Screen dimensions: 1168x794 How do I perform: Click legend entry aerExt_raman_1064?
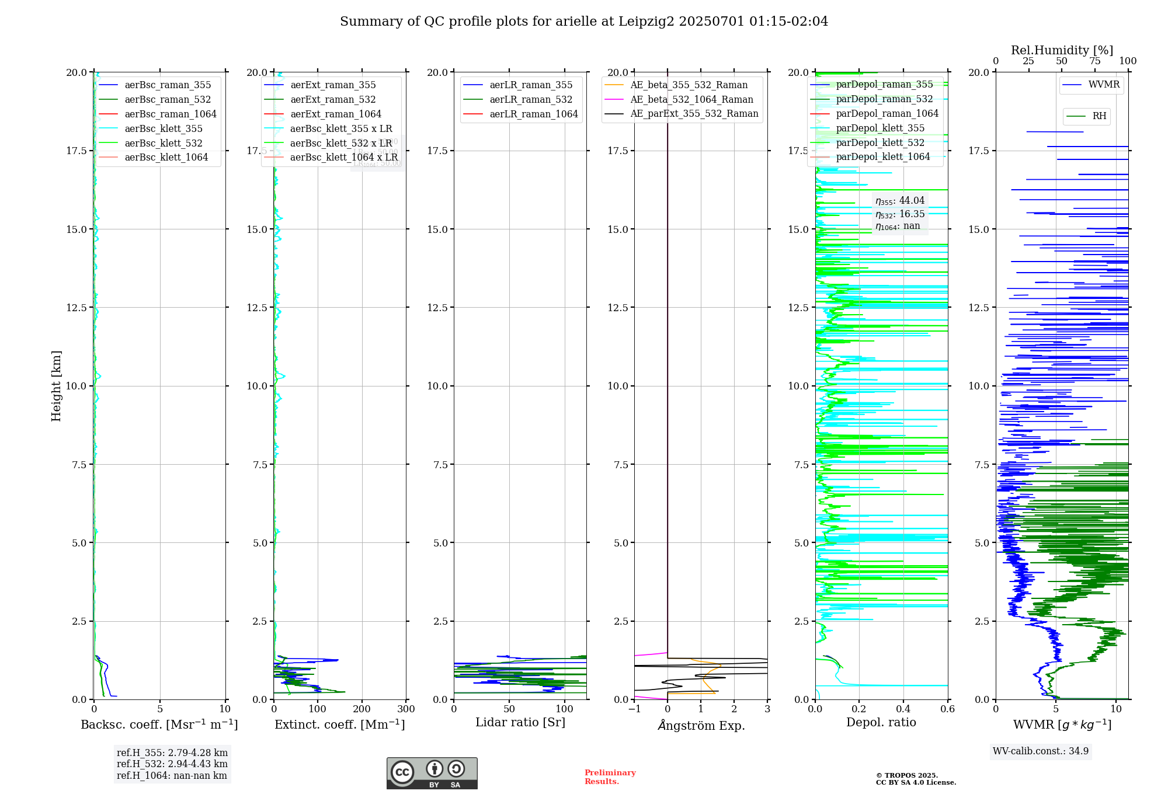[336, 114]
